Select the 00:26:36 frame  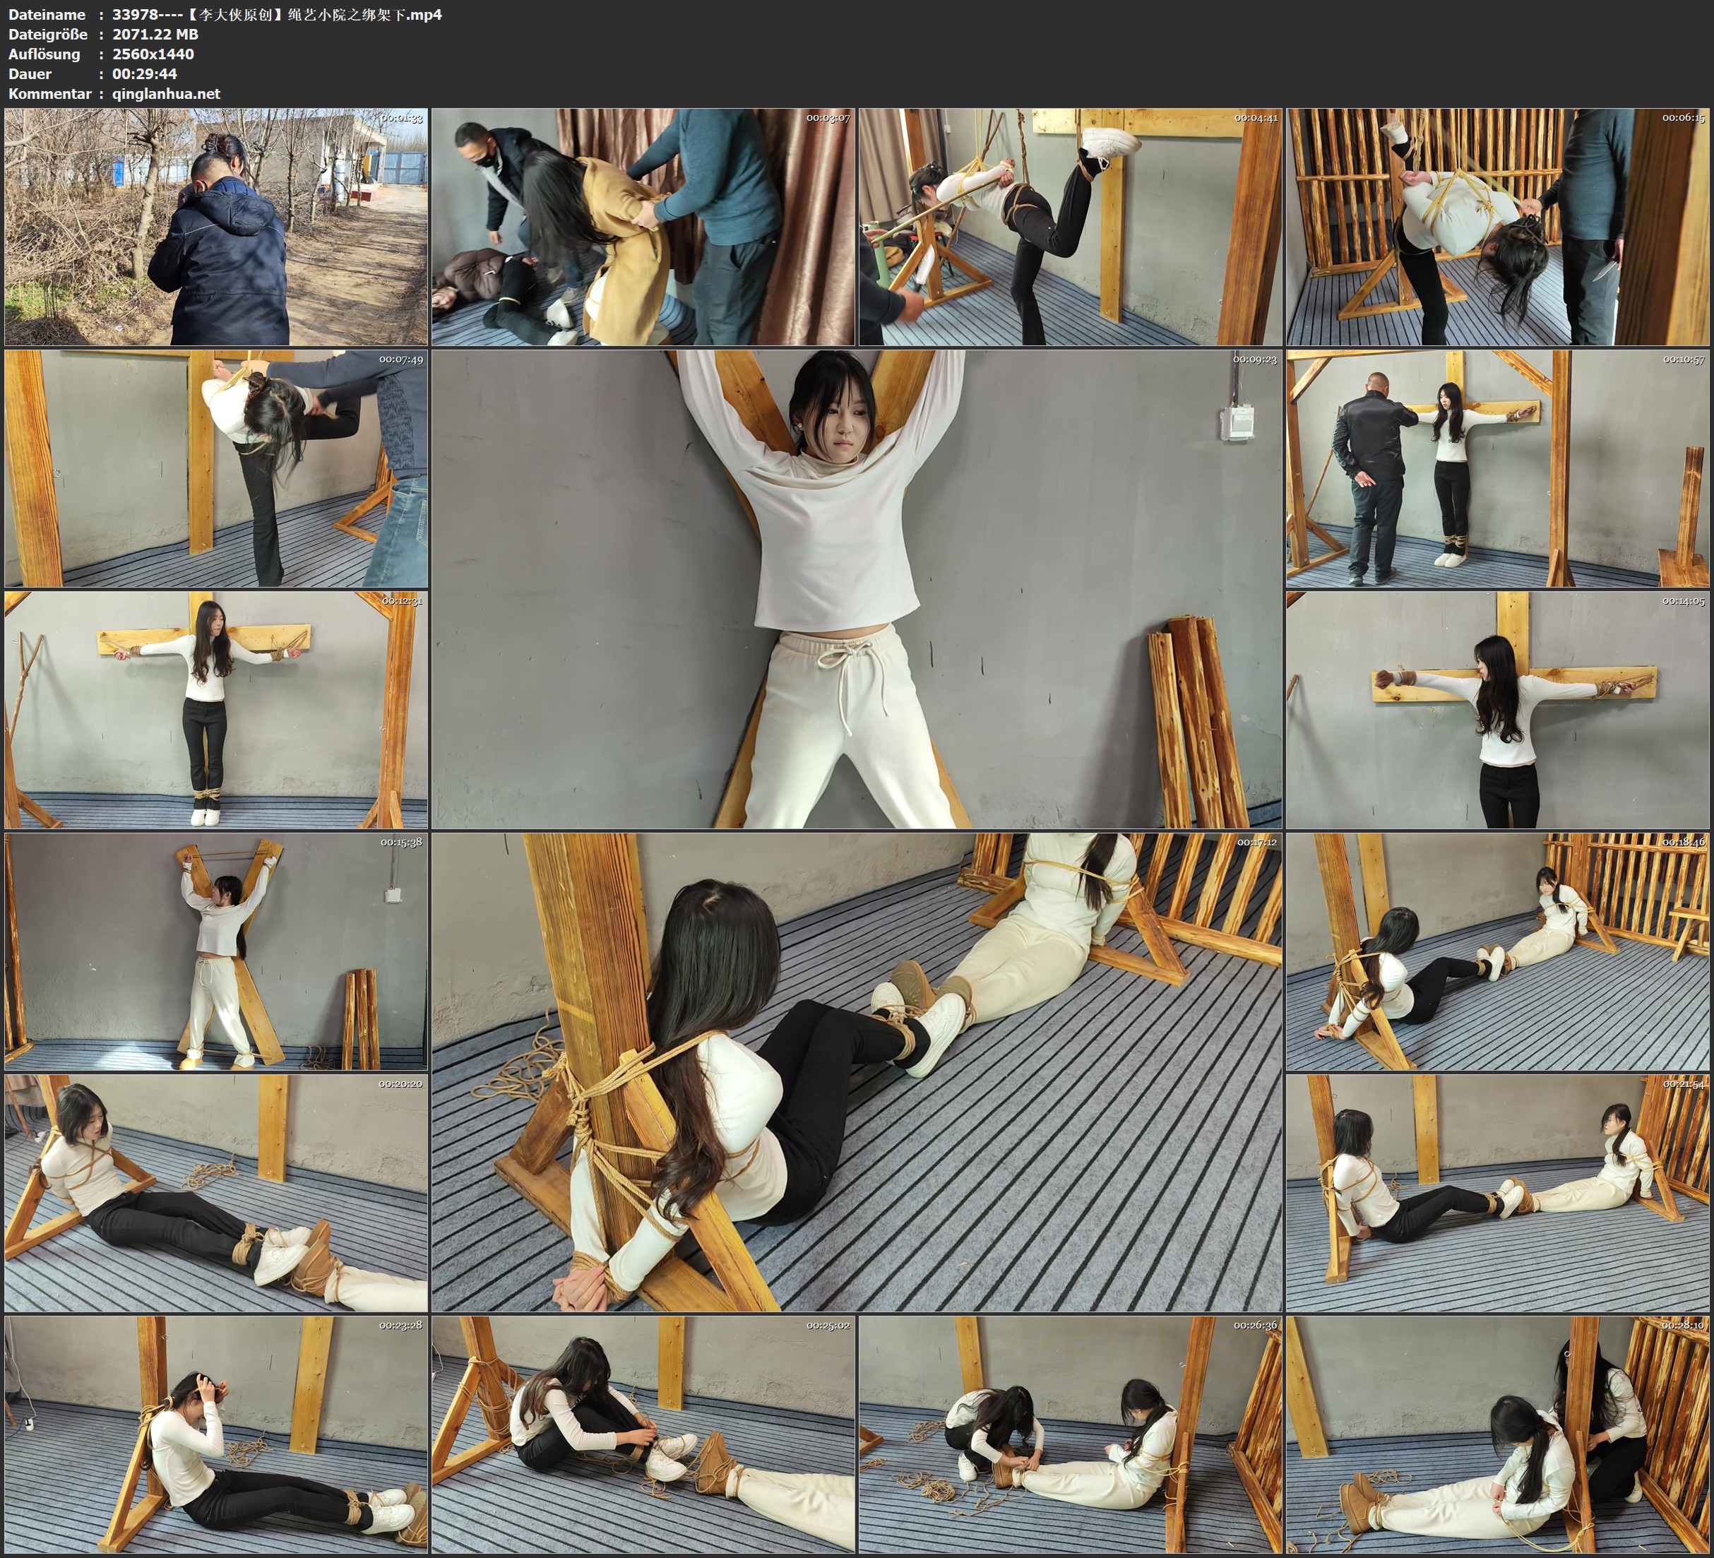[1071, 1434]
